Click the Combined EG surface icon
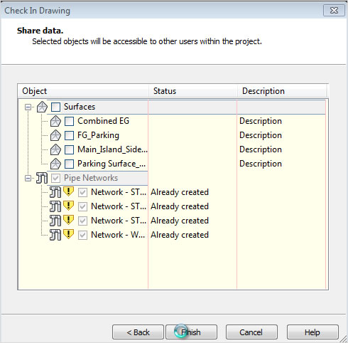Image resolution: width=348 pixels, height=343 pixels. [x=55, y=121]
